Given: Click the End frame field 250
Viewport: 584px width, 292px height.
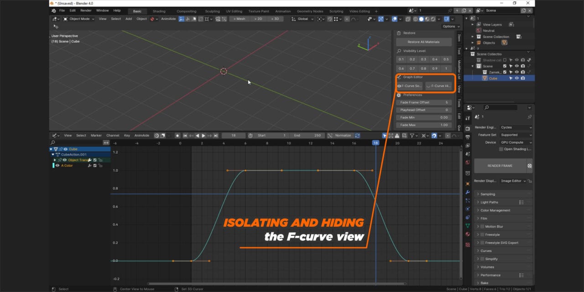Looking at the screenshot, I should tap(308, 136).
